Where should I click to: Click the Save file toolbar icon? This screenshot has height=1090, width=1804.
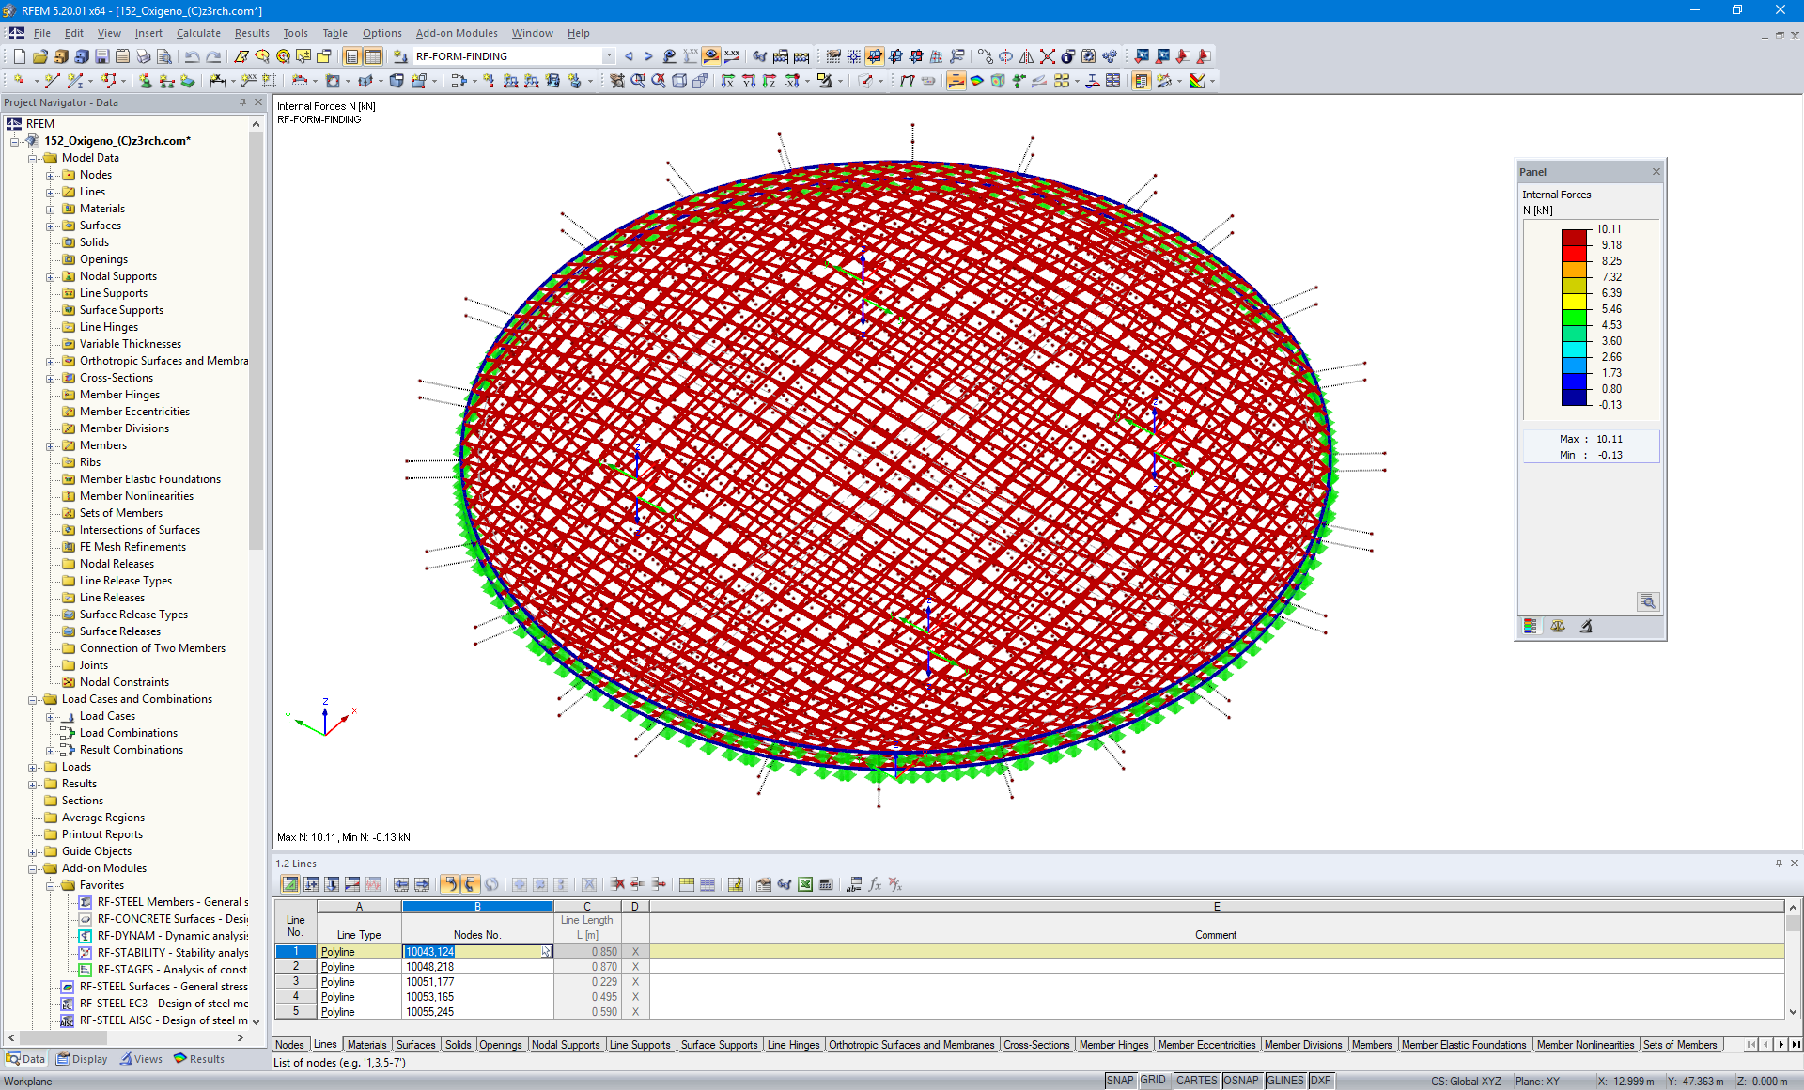pyautogui.click(x=101, y=56)
